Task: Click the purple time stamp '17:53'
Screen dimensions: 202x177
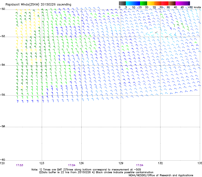Action: (19, 165)
